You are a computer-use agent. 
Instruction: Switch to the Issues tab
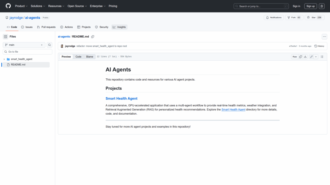pyautogui.click(x=27, y=27)
